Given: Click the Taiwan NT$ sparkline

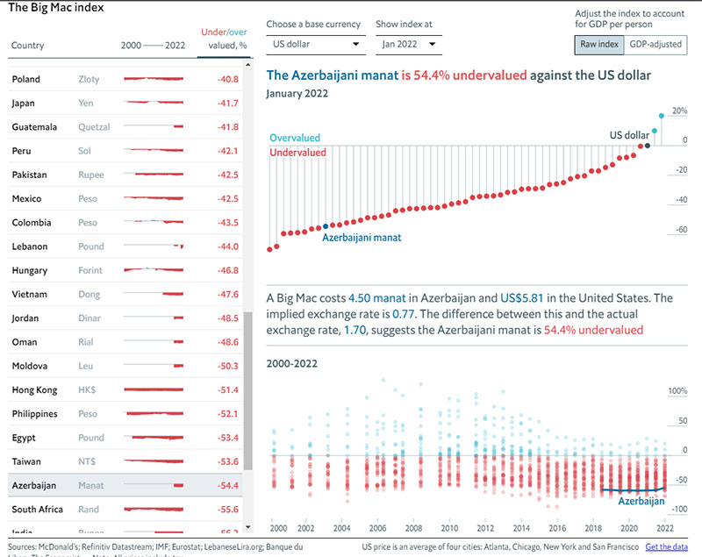Looking at the screenshot, I should 154,461.
